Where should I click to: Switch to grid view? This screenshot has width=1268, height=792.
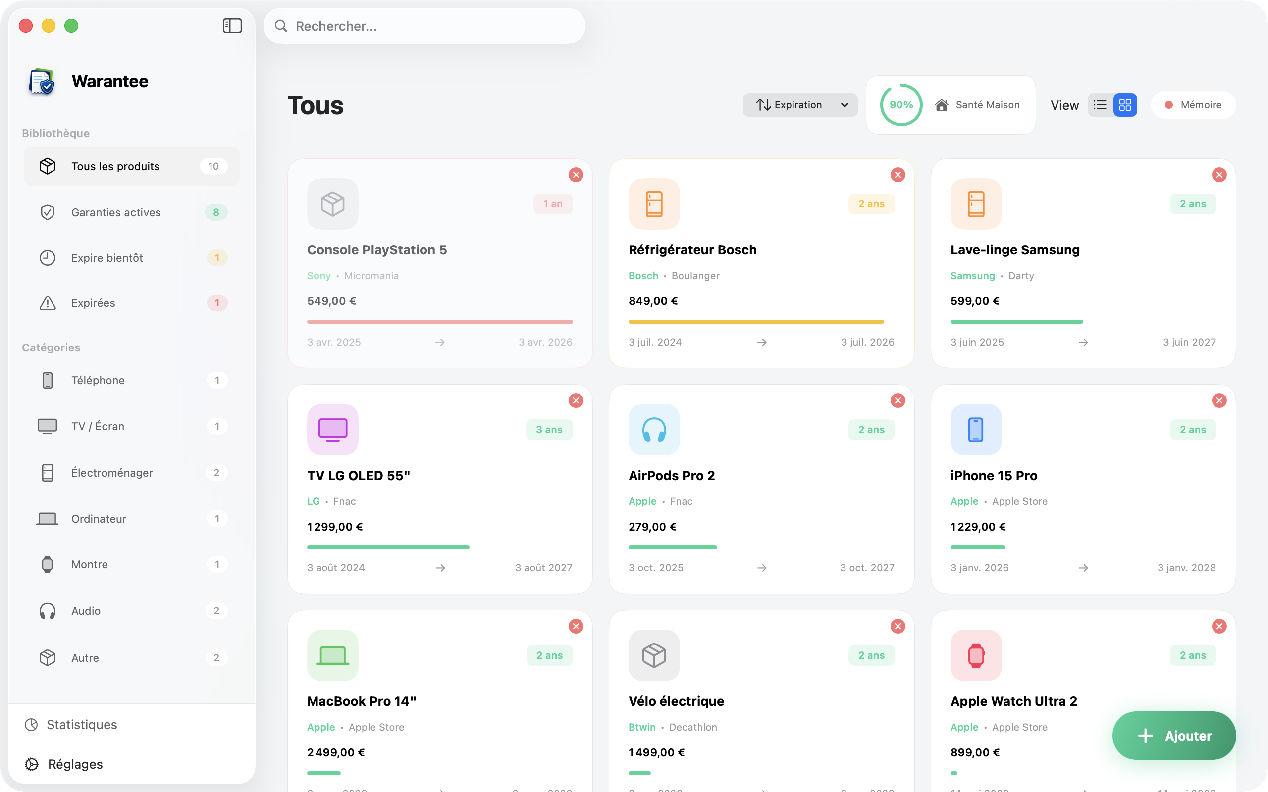point(1125,105)
